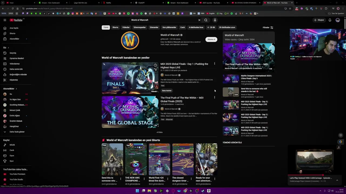Open options for 'Ready for your next adventure' short
Screen dimensions: 346x194
(x=215, y=179)
